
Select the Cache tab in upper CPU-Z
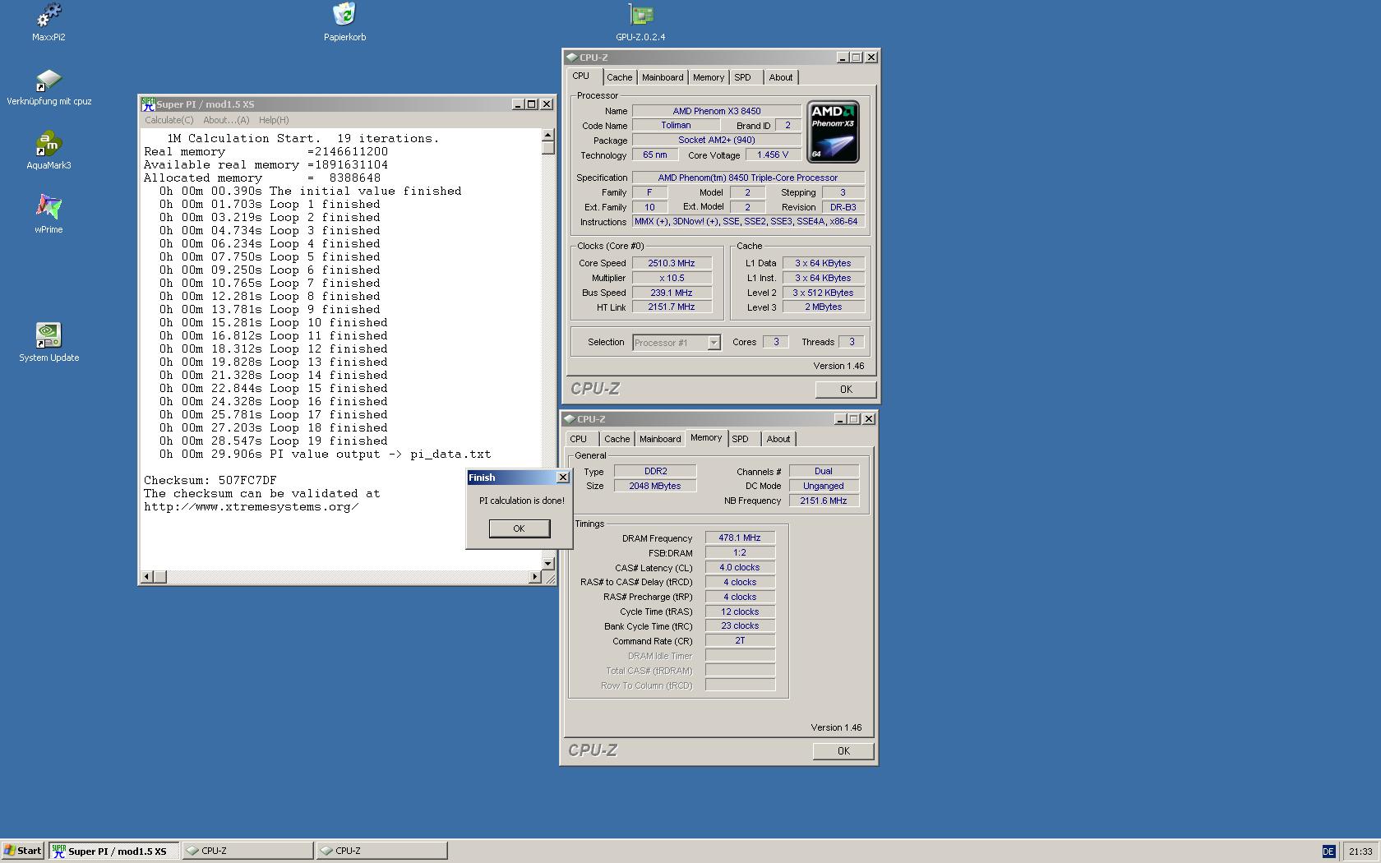pyautogui.click(x=620, y=77)
